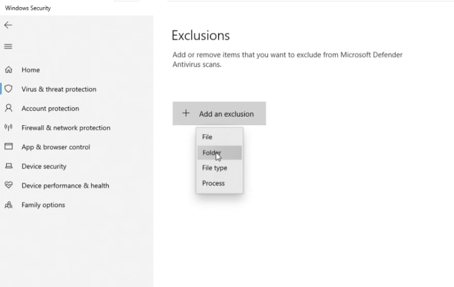Screen dimensions: 454x287
Task: Open the hamburger navigation menu
Action: [8, 46]
